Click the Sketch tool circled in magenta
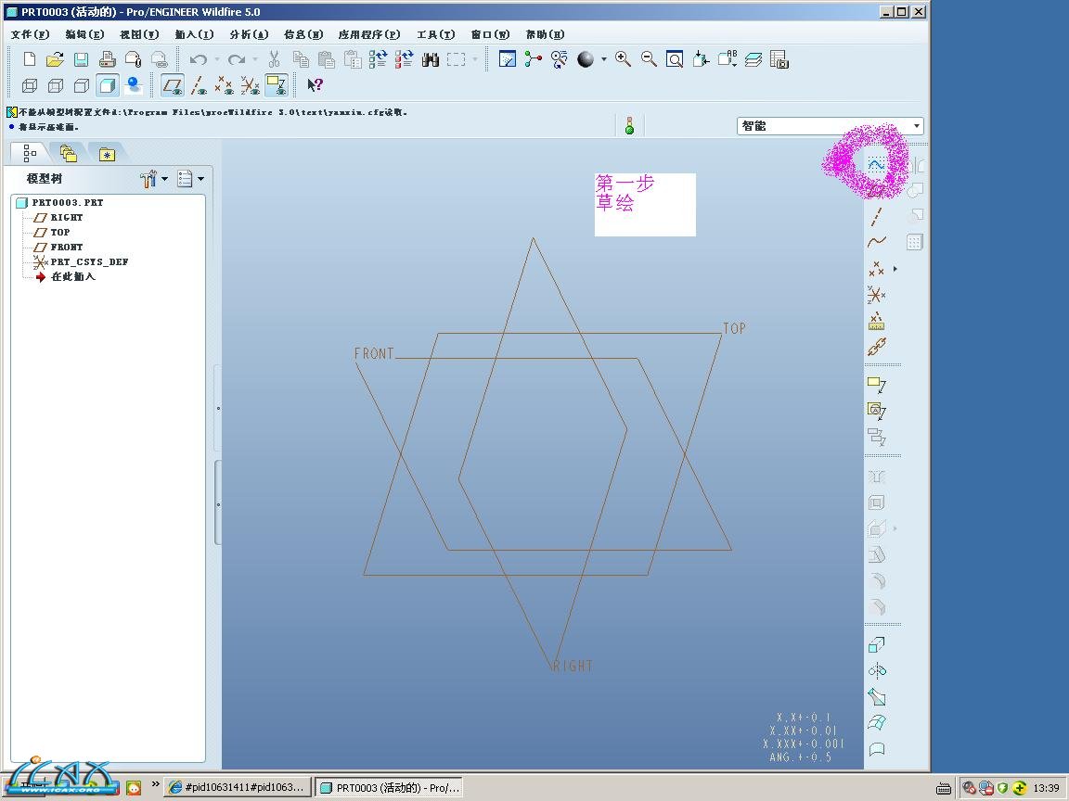 [876, 164]
